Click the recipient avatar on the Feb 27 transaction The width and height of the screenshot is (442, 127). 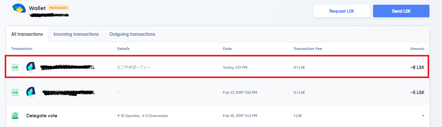pos(31,92)
